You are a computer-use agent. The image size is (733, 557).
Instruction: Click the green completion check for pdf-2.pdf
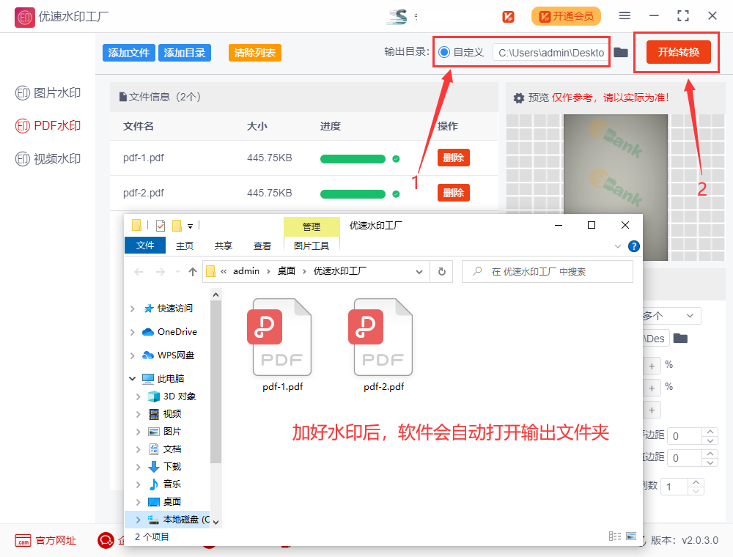396,194
